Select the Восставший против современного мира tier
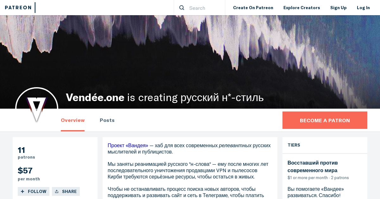Screen dimensions: 380x199 tap(313, 166)
